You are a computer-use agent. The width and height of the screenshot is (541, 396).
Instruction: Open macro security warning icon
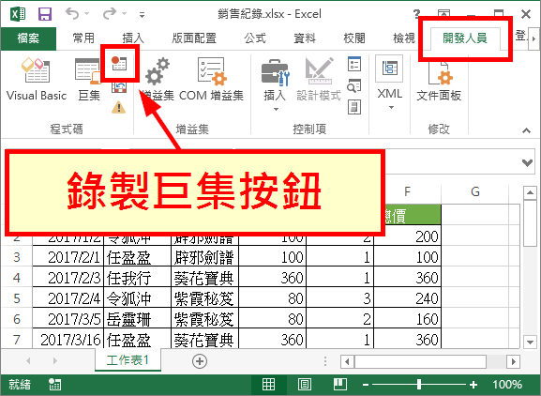pyautogui.click(x=119, y=107)
